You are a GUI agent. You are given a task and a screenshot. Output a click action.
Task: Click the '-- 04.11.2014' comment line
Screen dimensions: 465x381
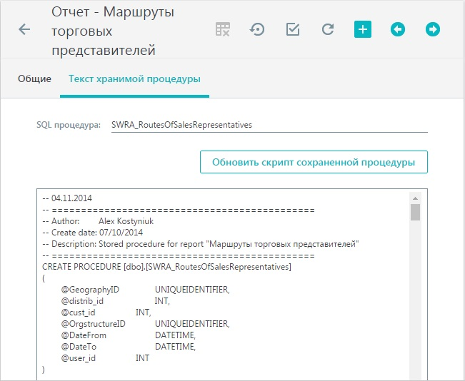67,198
